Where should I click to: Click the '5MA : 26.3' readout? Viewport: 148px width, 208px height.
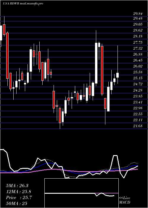click(x=17, y=186)
